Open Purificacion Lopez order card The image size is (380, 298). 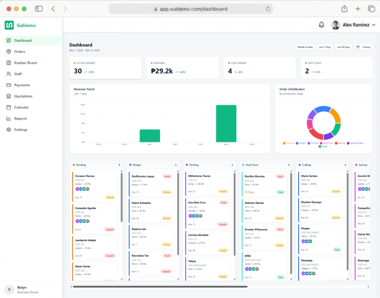tap(151, 184)
